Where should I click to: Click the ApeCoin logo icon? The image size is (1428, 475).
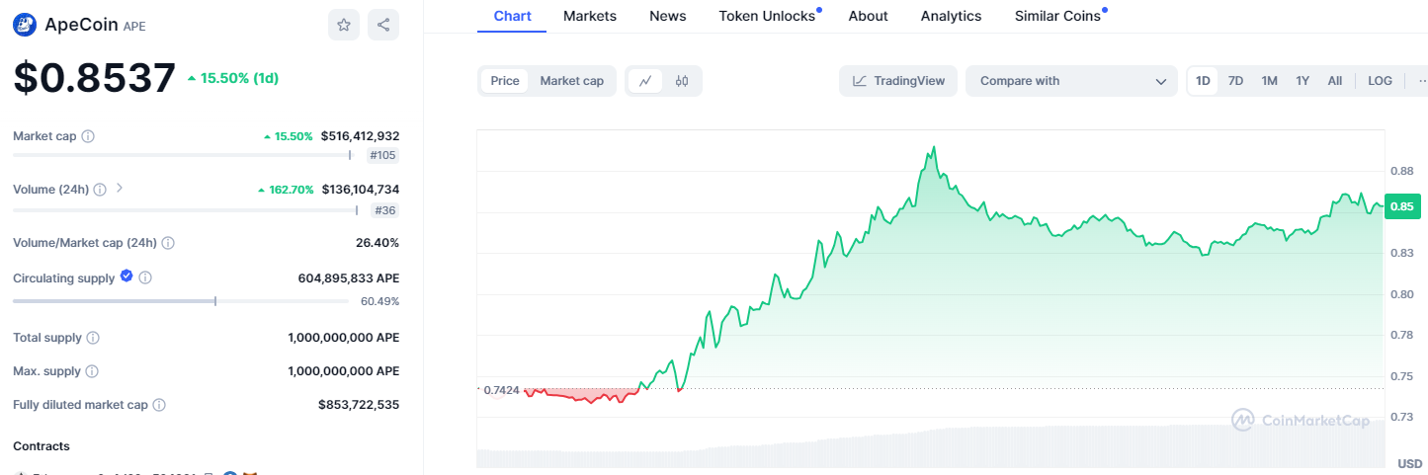tap(25, 25)
